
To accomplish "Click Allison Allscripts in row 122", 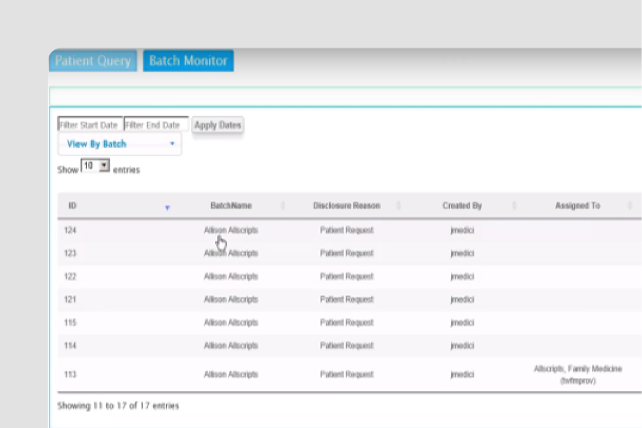I will coord(231,276).
